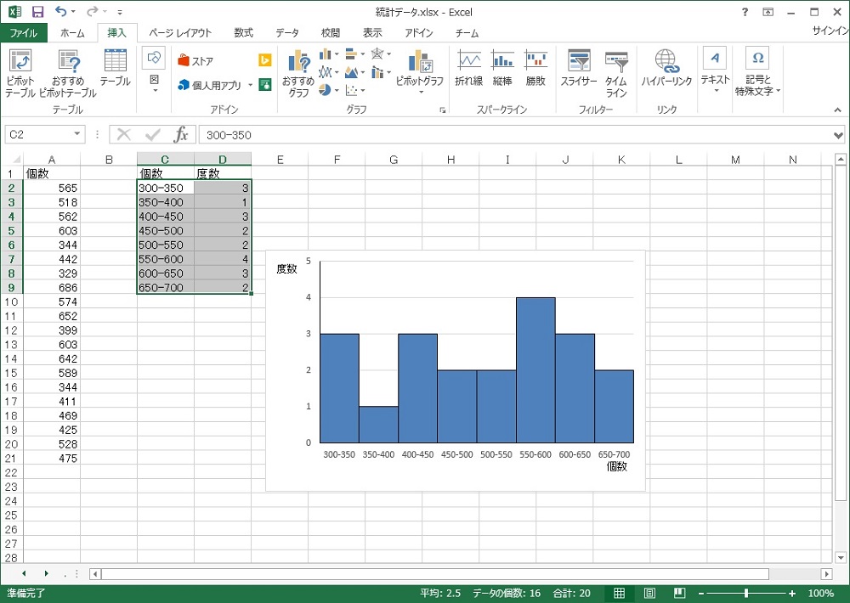Add a line sparkline (折れ線)
Image resolution: width=850 pixels, height=603 pixels.
[469, 68]
